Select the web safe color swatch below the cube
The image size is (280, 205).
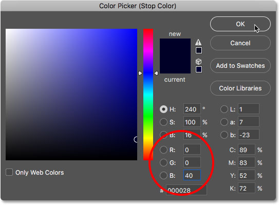199,69
